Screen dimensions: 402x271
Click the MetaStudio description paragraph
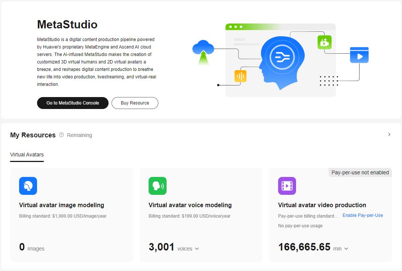(x=97, y=62)
